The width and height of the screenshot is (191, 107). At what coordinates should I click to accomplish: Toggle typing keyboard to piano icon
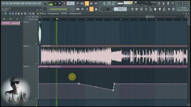tap(78, 9)
